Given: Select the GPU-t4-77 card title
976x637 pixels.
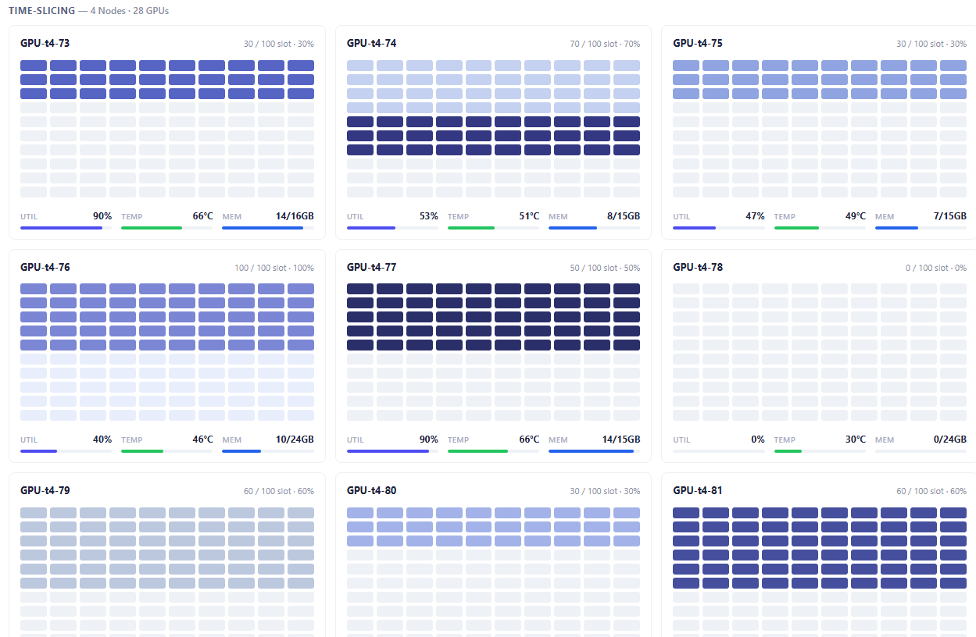Looking at the screenshot, I should (x=371, y=267).
